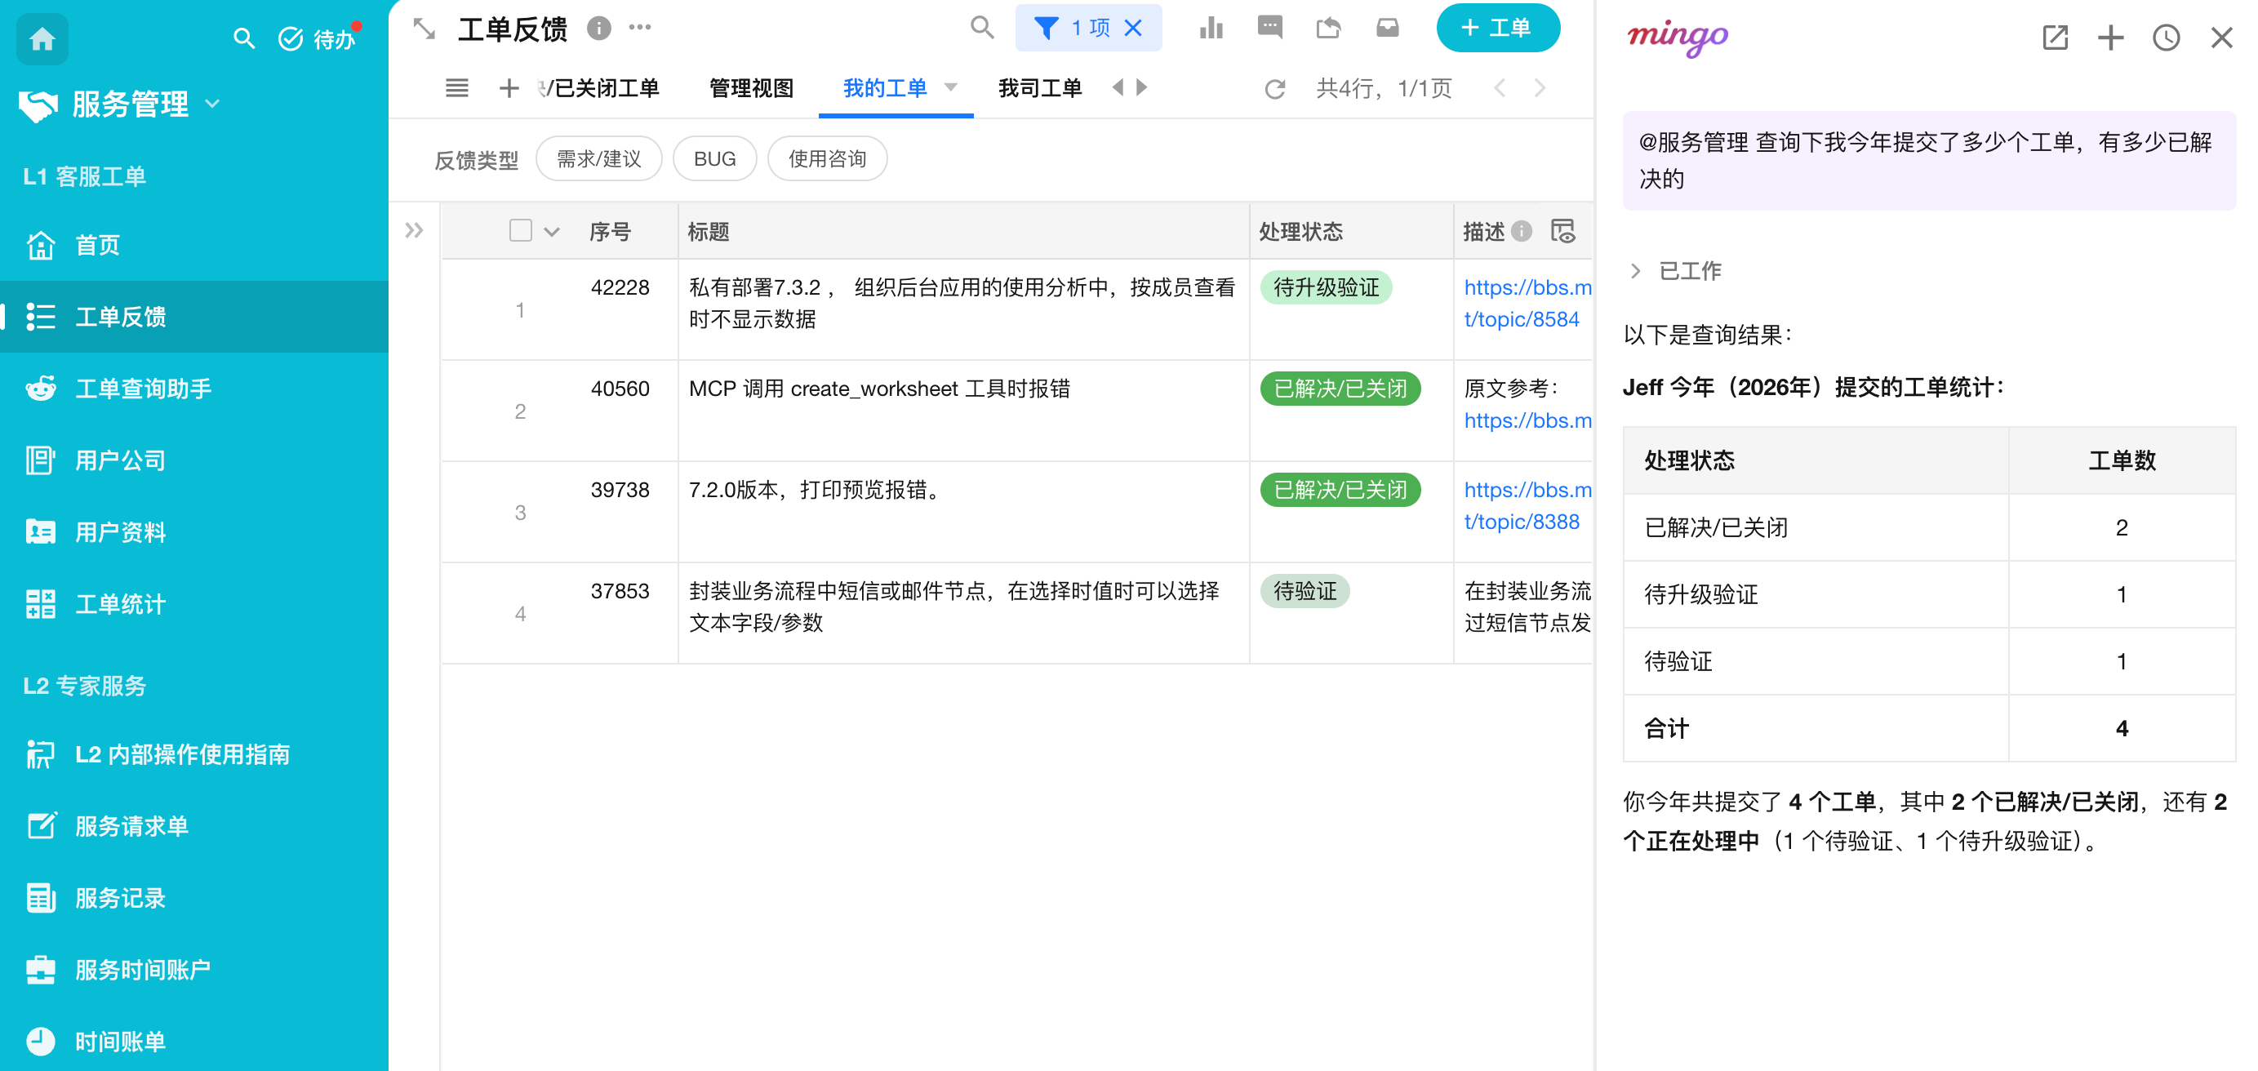Open 工单统计 in the sidebar
Image resolution: width=2258 pixels, height=1071 pixels.
point(193,604)
